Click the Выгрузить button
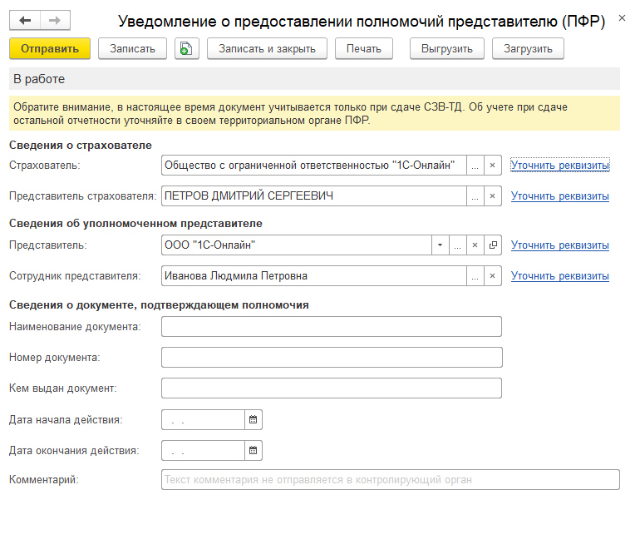Viewport: 635px width, 559px height. pyautogui.click(x=446, y=49)
